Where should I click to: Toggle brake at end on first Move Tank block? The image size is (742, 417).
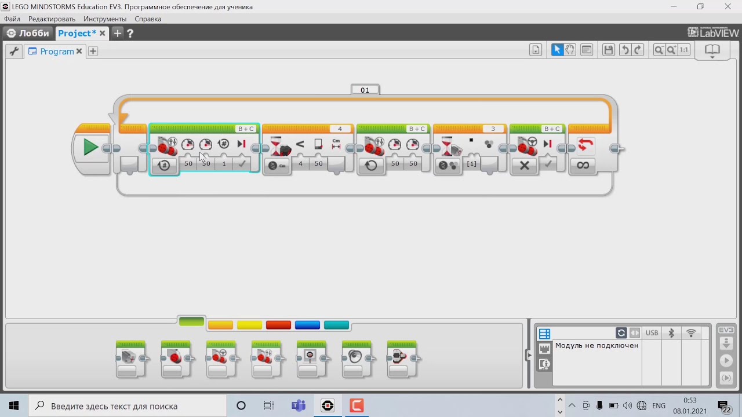click(242, 164)
